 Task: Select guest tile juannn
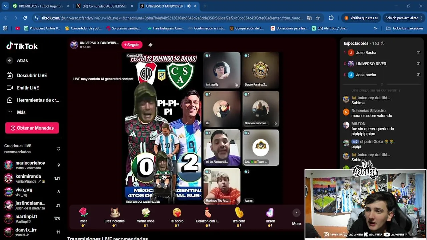(x=261, y=186)
